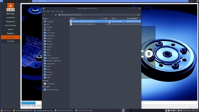The image size is (199, 112).
Task: Click the File System device icon
Action: coord(45,84)
